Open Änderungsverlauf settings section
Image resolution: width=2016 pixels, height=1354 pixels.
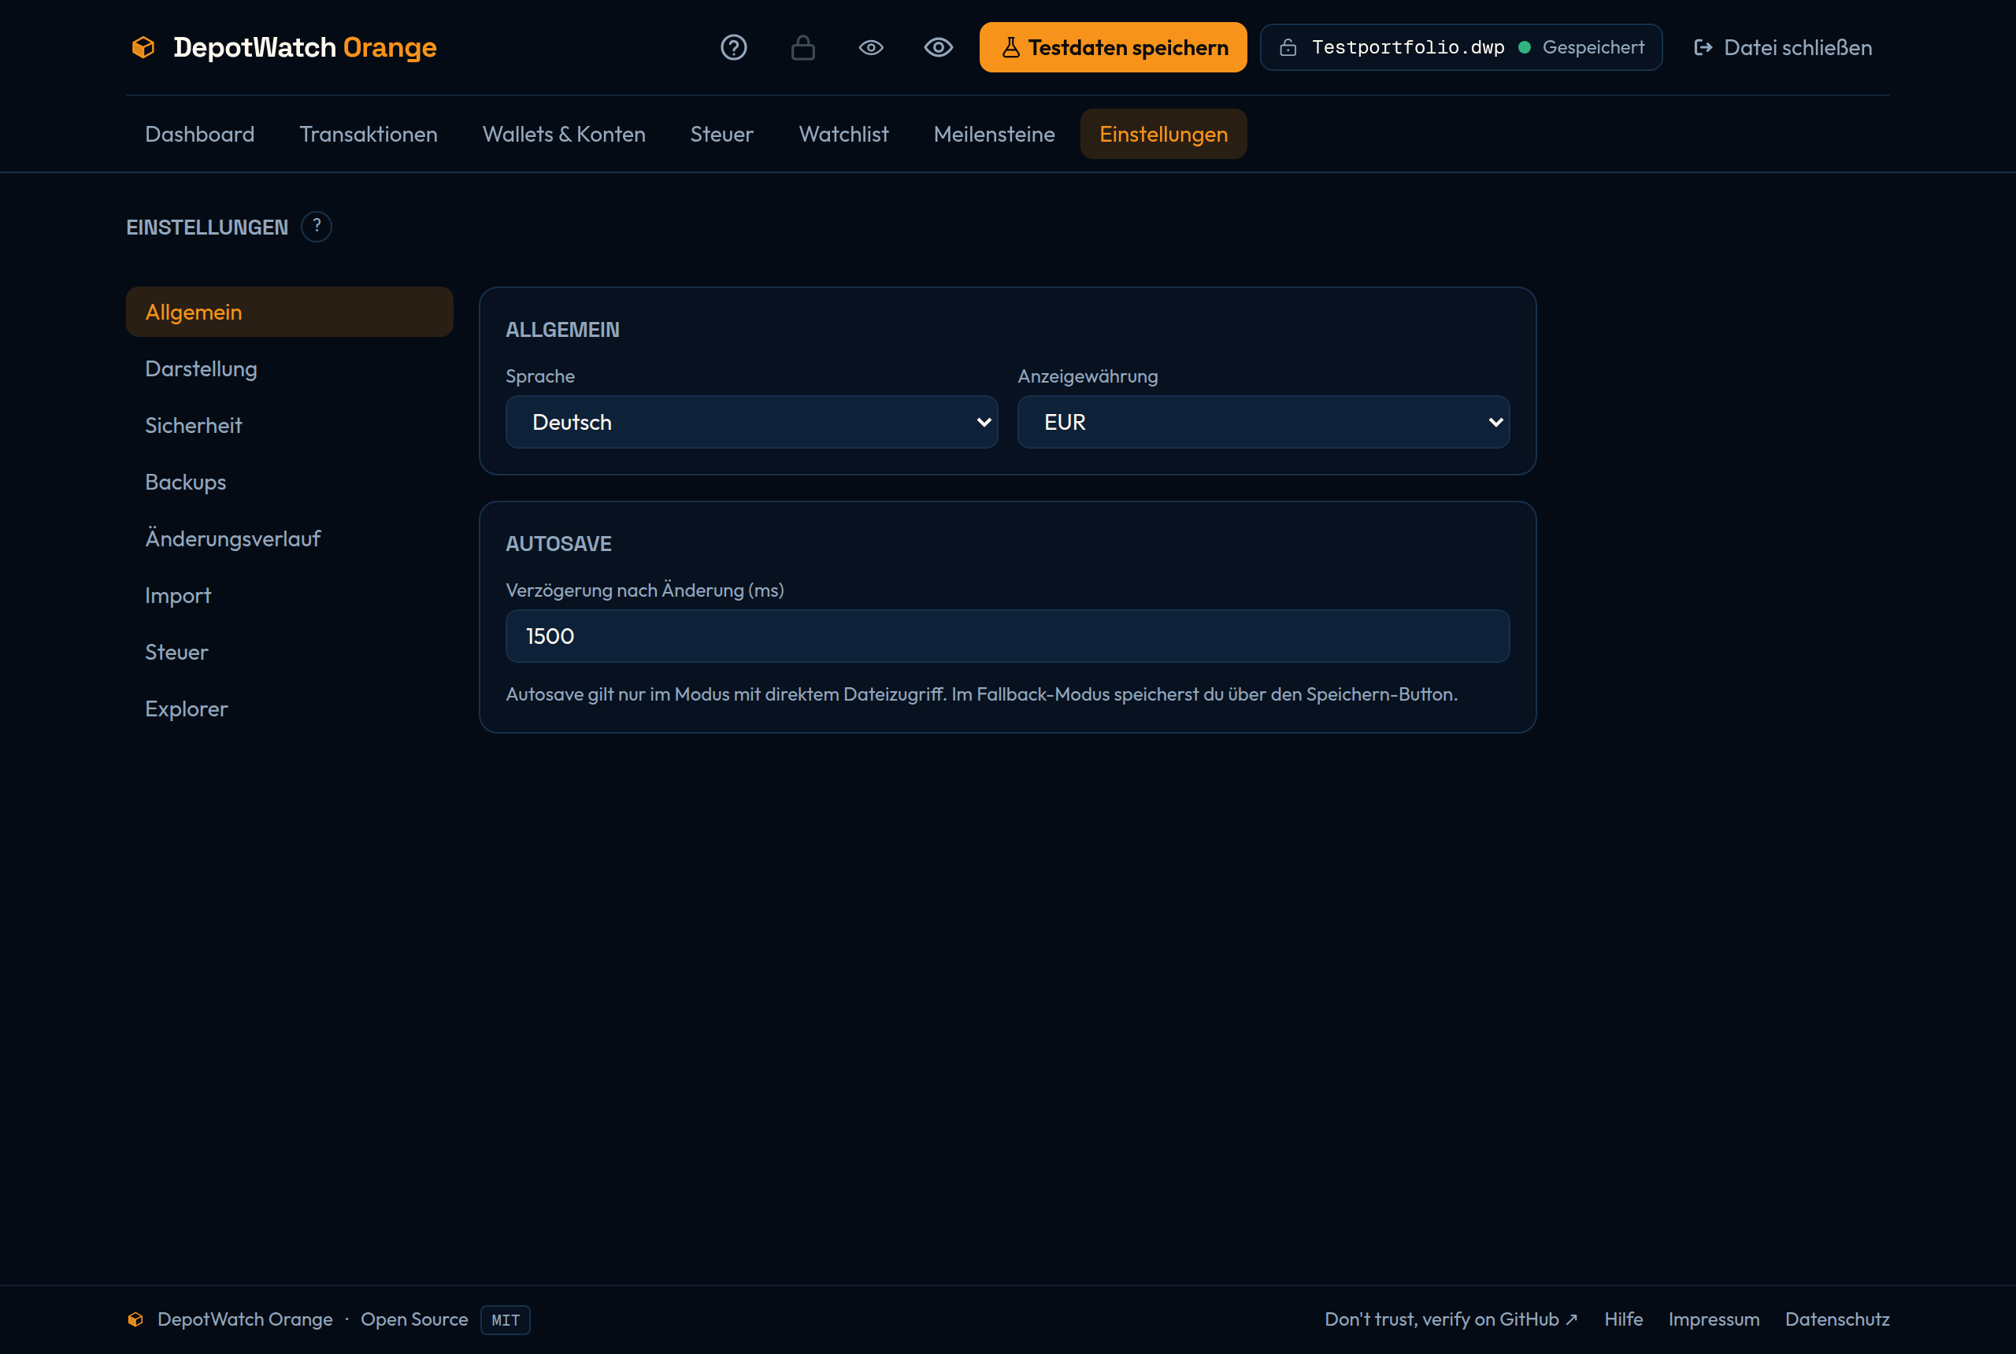pos(289,538)
